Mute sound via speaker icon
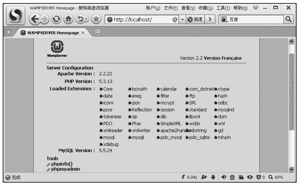 (224, 177)
